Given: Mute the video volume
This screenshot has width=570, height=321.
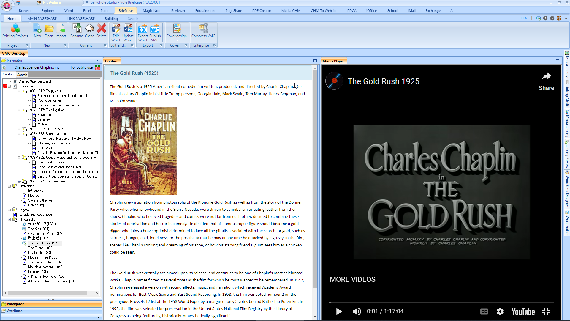Looking at the screenshot, I should (357, 311).
